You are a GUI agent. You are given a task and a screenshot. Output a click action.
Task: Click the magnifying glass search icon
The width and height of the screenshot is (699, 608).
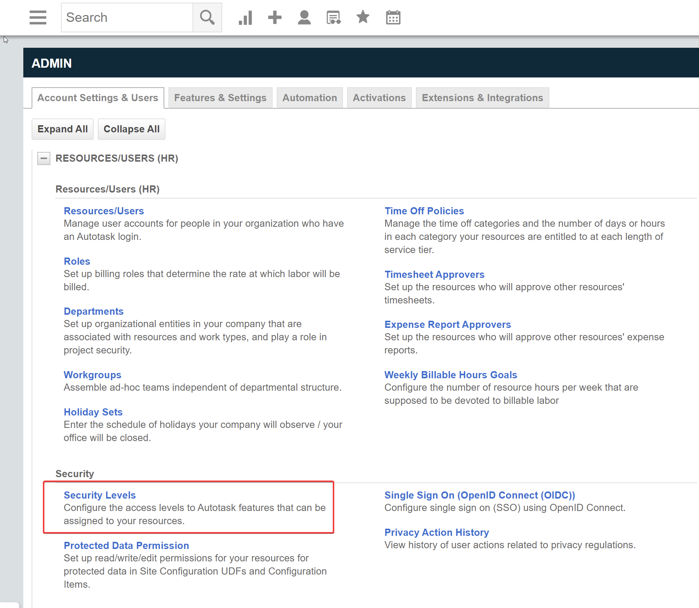(207, 17)
